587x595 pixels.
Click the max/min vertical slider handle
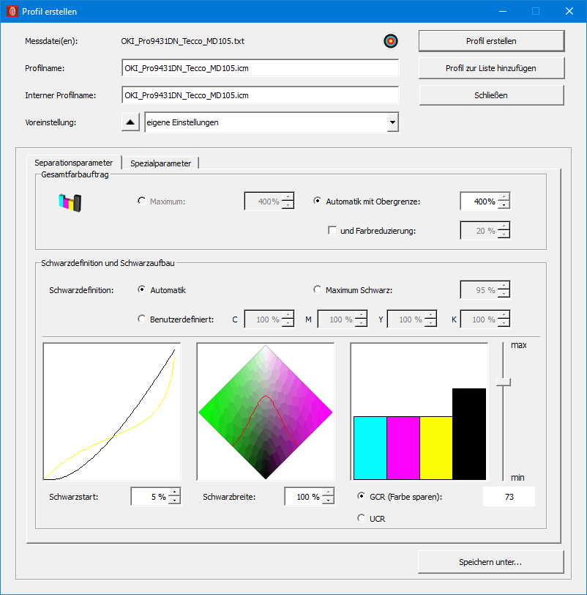click(502, 382)
